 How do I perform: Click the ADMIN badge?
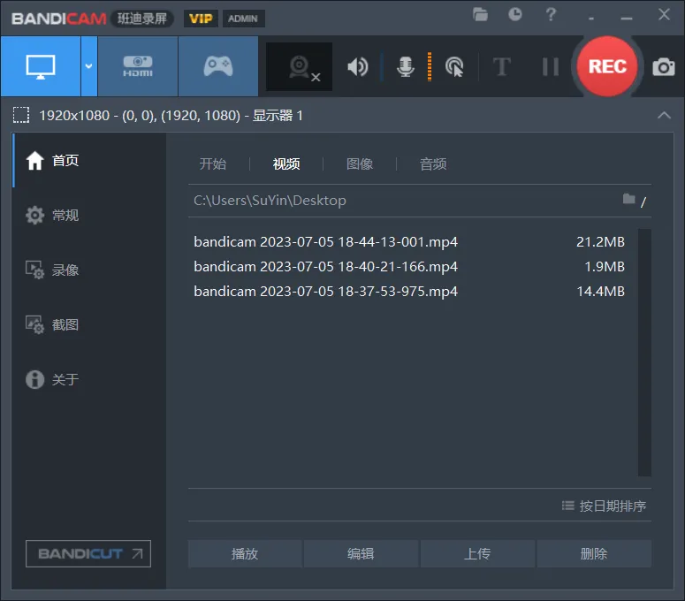[x=243, y=19]
